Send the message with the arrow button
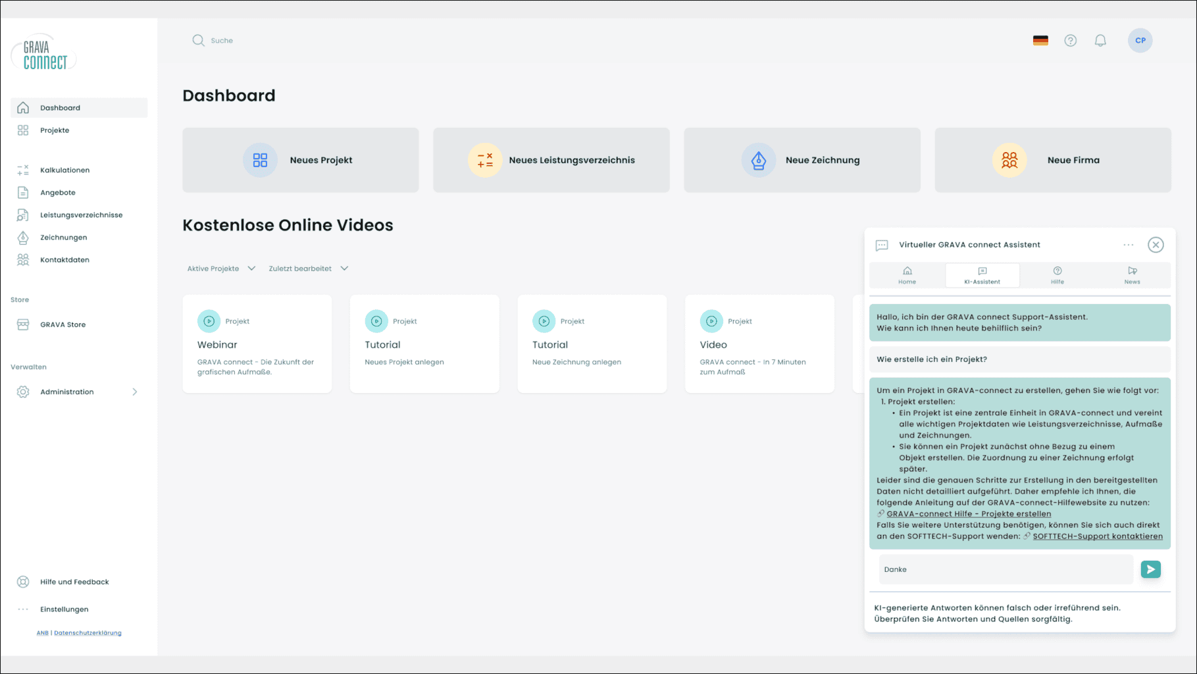 pos(1150,569)
